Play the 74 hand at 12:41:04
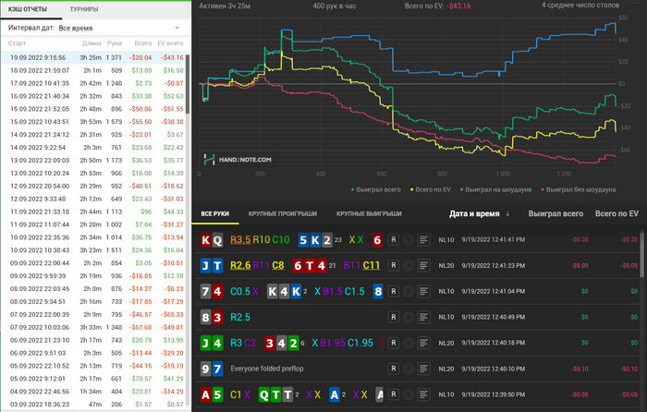The height and width of the screenshot is (412, 647). point(409,291)
